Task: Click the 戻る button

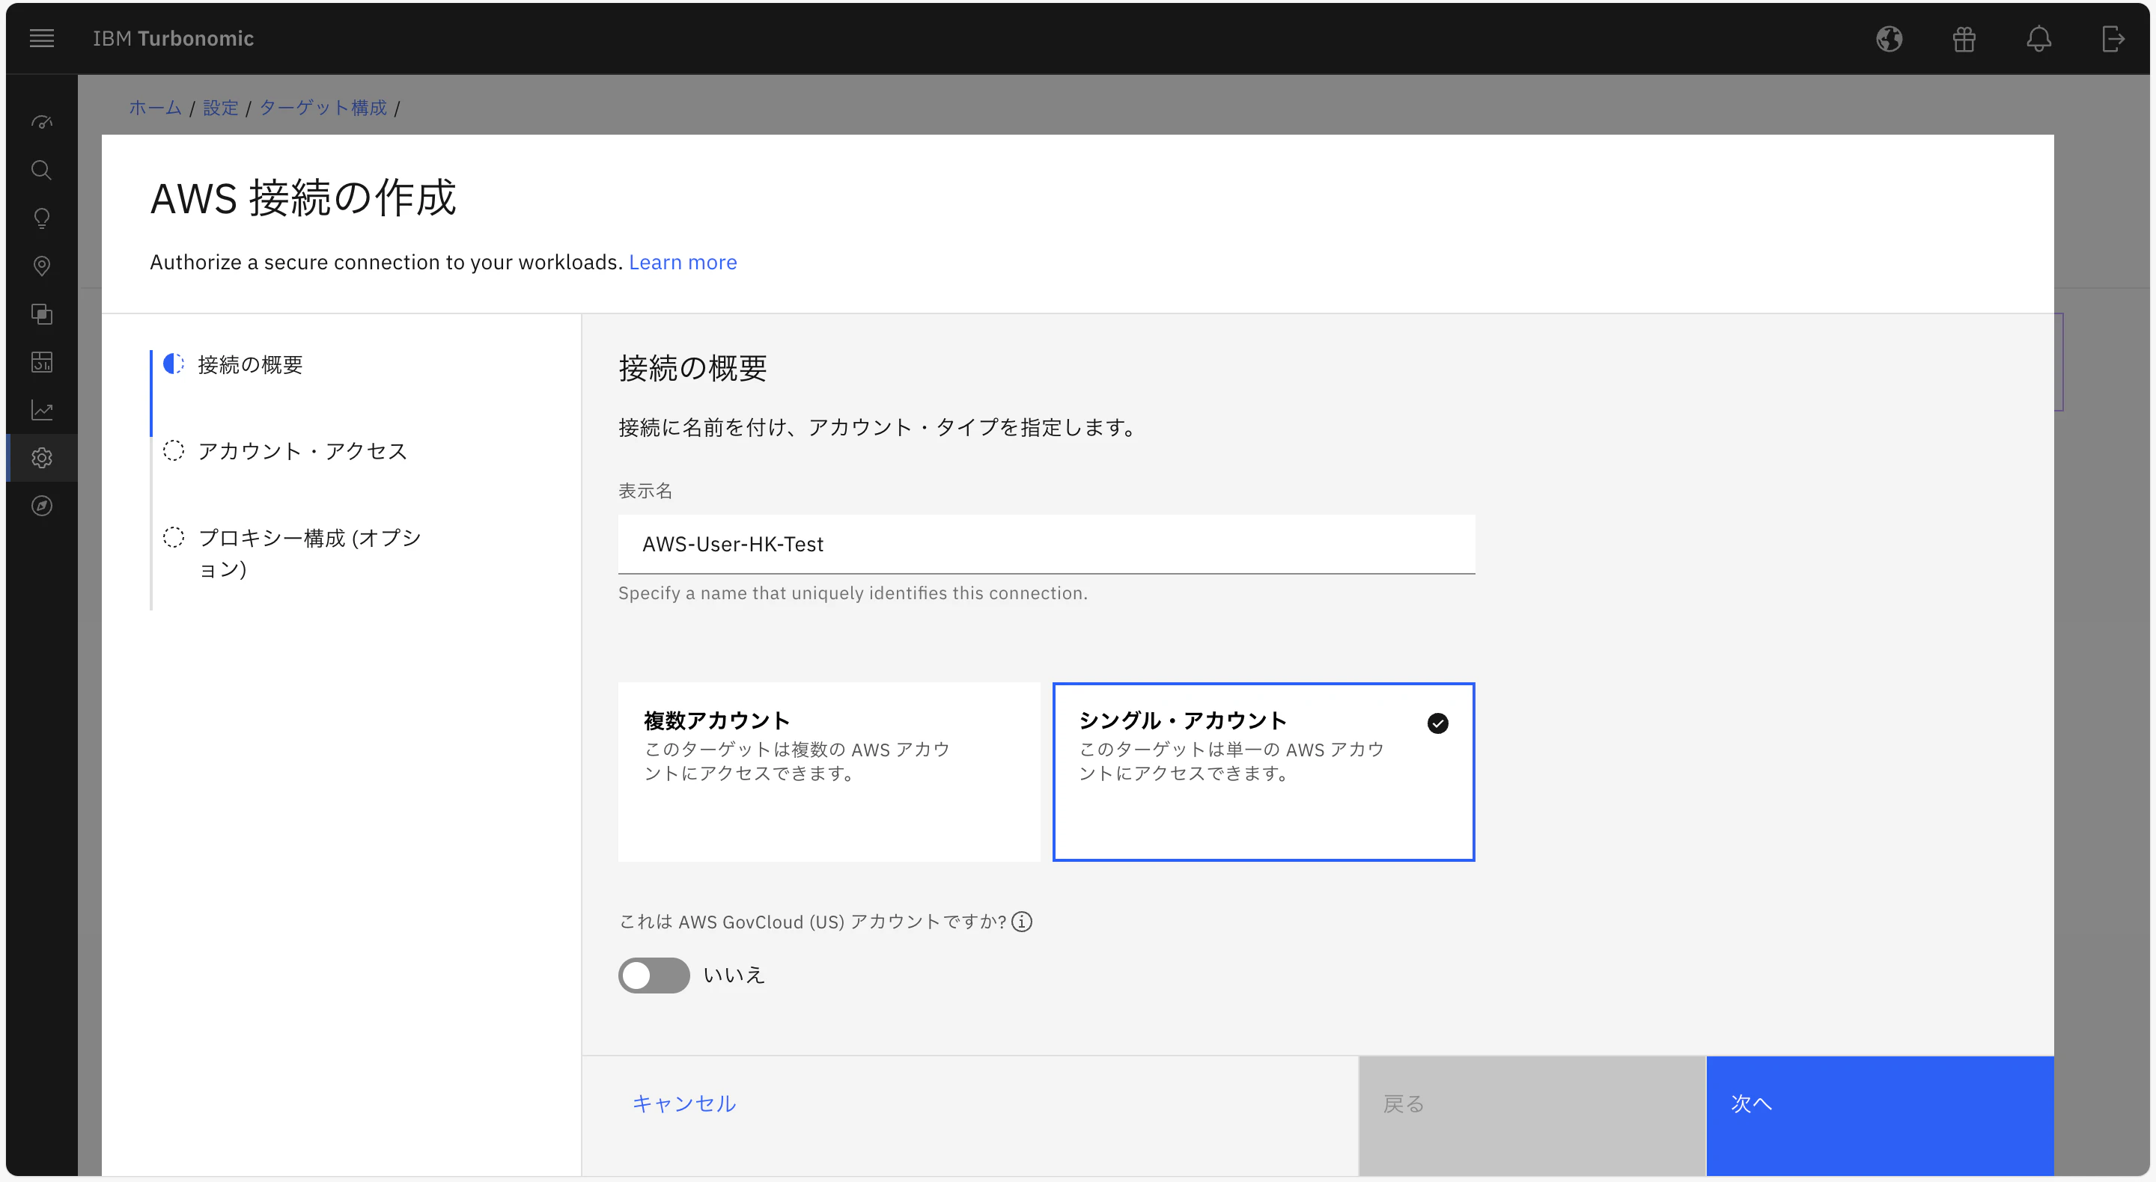Action: 1532,1116
